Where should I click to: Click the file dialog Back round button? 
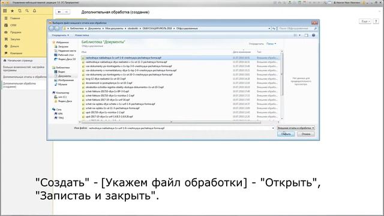[51, 28]
